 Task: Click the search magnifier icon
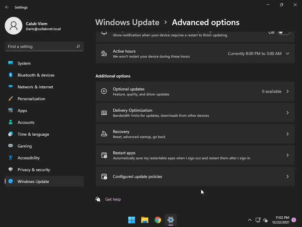click(78, 46)
